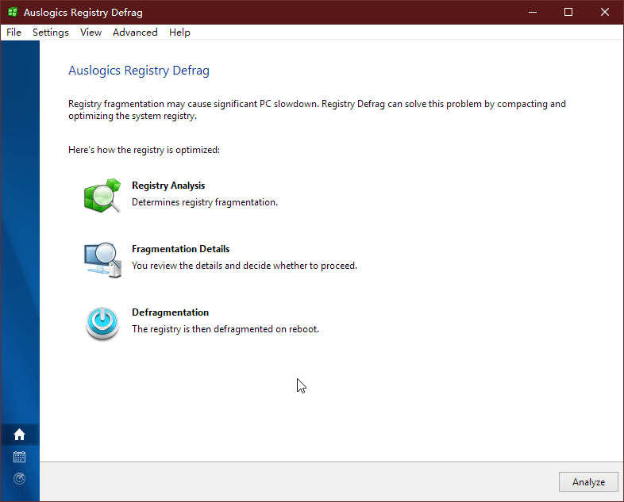Click the green cube Registry Analysis icon
The width and height of the screenshot is (624, 502).
point(102,195)
